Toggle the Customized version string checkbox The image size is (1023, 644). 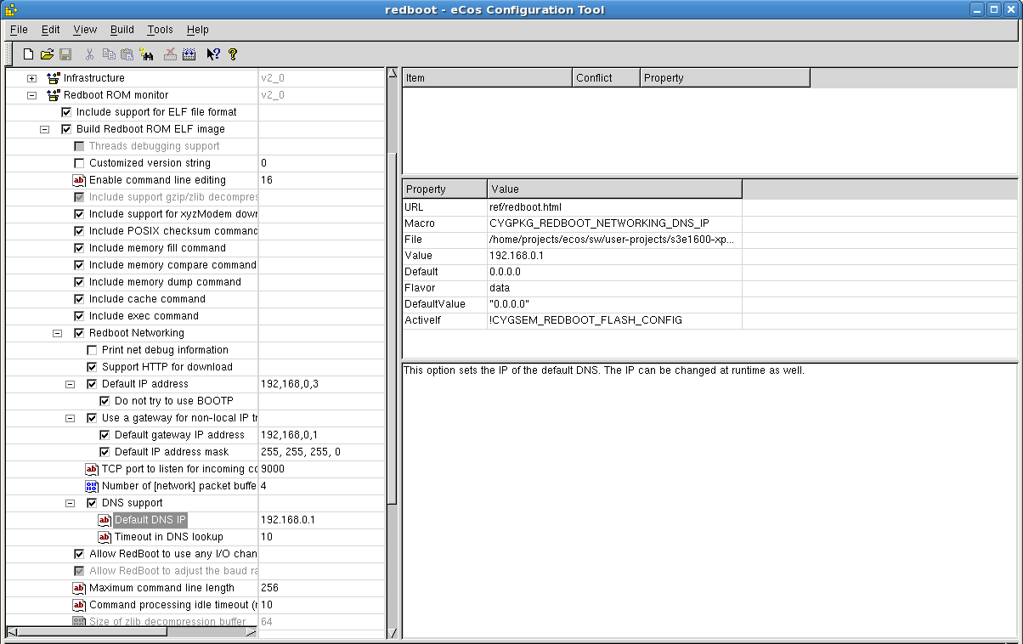[x=80, y=163]
